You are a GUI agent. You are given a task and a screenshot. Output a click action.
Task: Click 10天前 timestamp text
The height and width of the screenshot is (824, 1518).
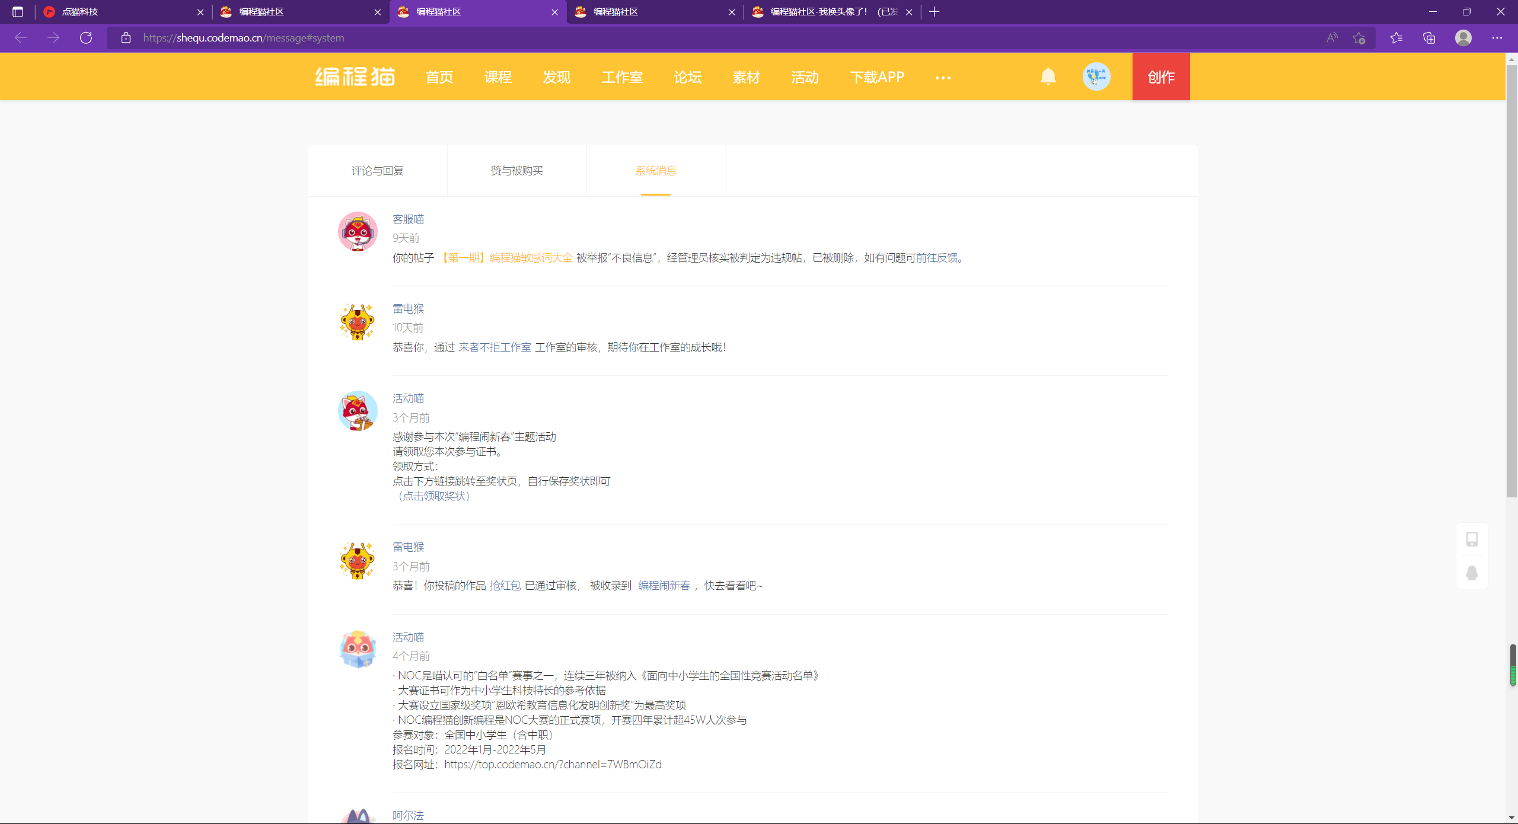408,328
